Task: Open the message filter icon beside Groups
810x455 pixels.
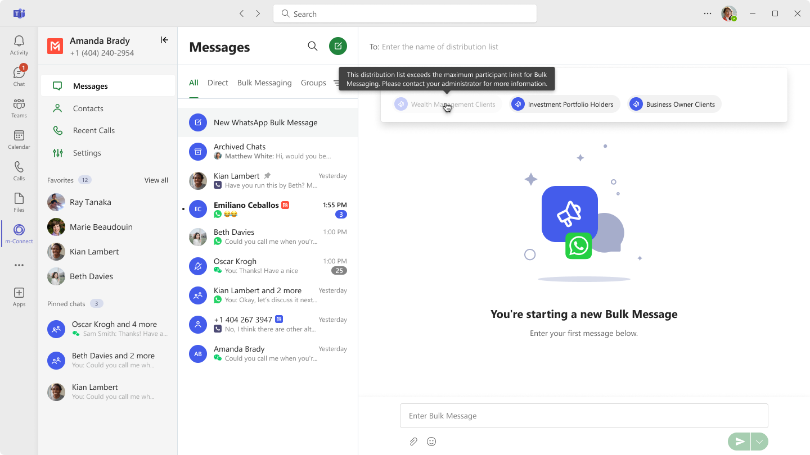Action: tap(336, 83)
